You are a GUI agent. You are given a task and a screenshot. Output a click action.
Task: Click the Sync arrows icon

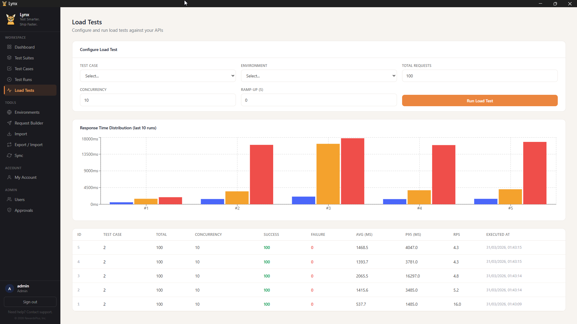point(9,155)
